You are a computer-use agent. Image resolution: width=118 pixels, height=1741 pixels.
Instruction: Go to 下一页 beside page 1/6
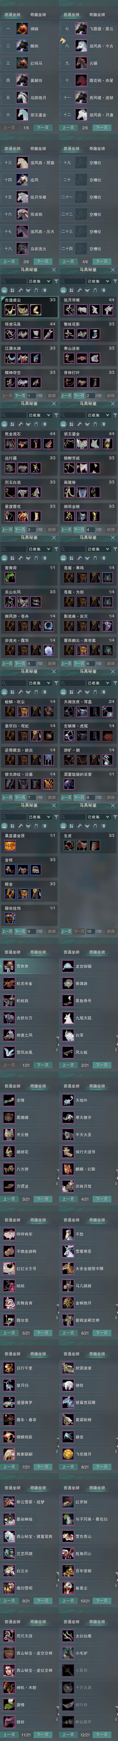click(43, 127)
